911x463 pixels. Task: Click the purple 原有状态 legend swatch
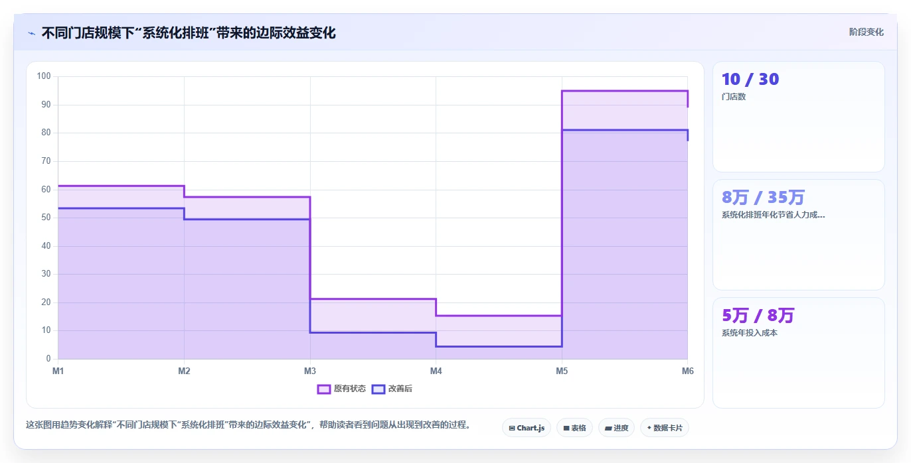(x=324, y=389)
